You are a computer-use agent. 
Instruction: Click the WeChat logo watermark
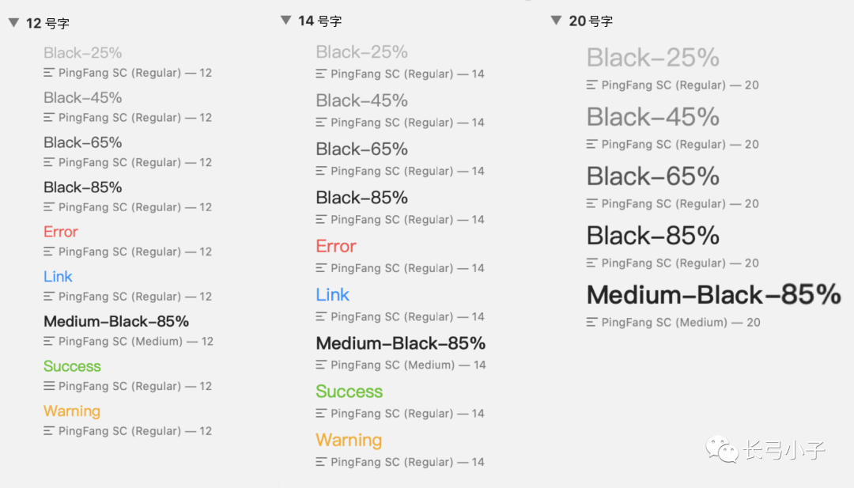pos(722,449)
